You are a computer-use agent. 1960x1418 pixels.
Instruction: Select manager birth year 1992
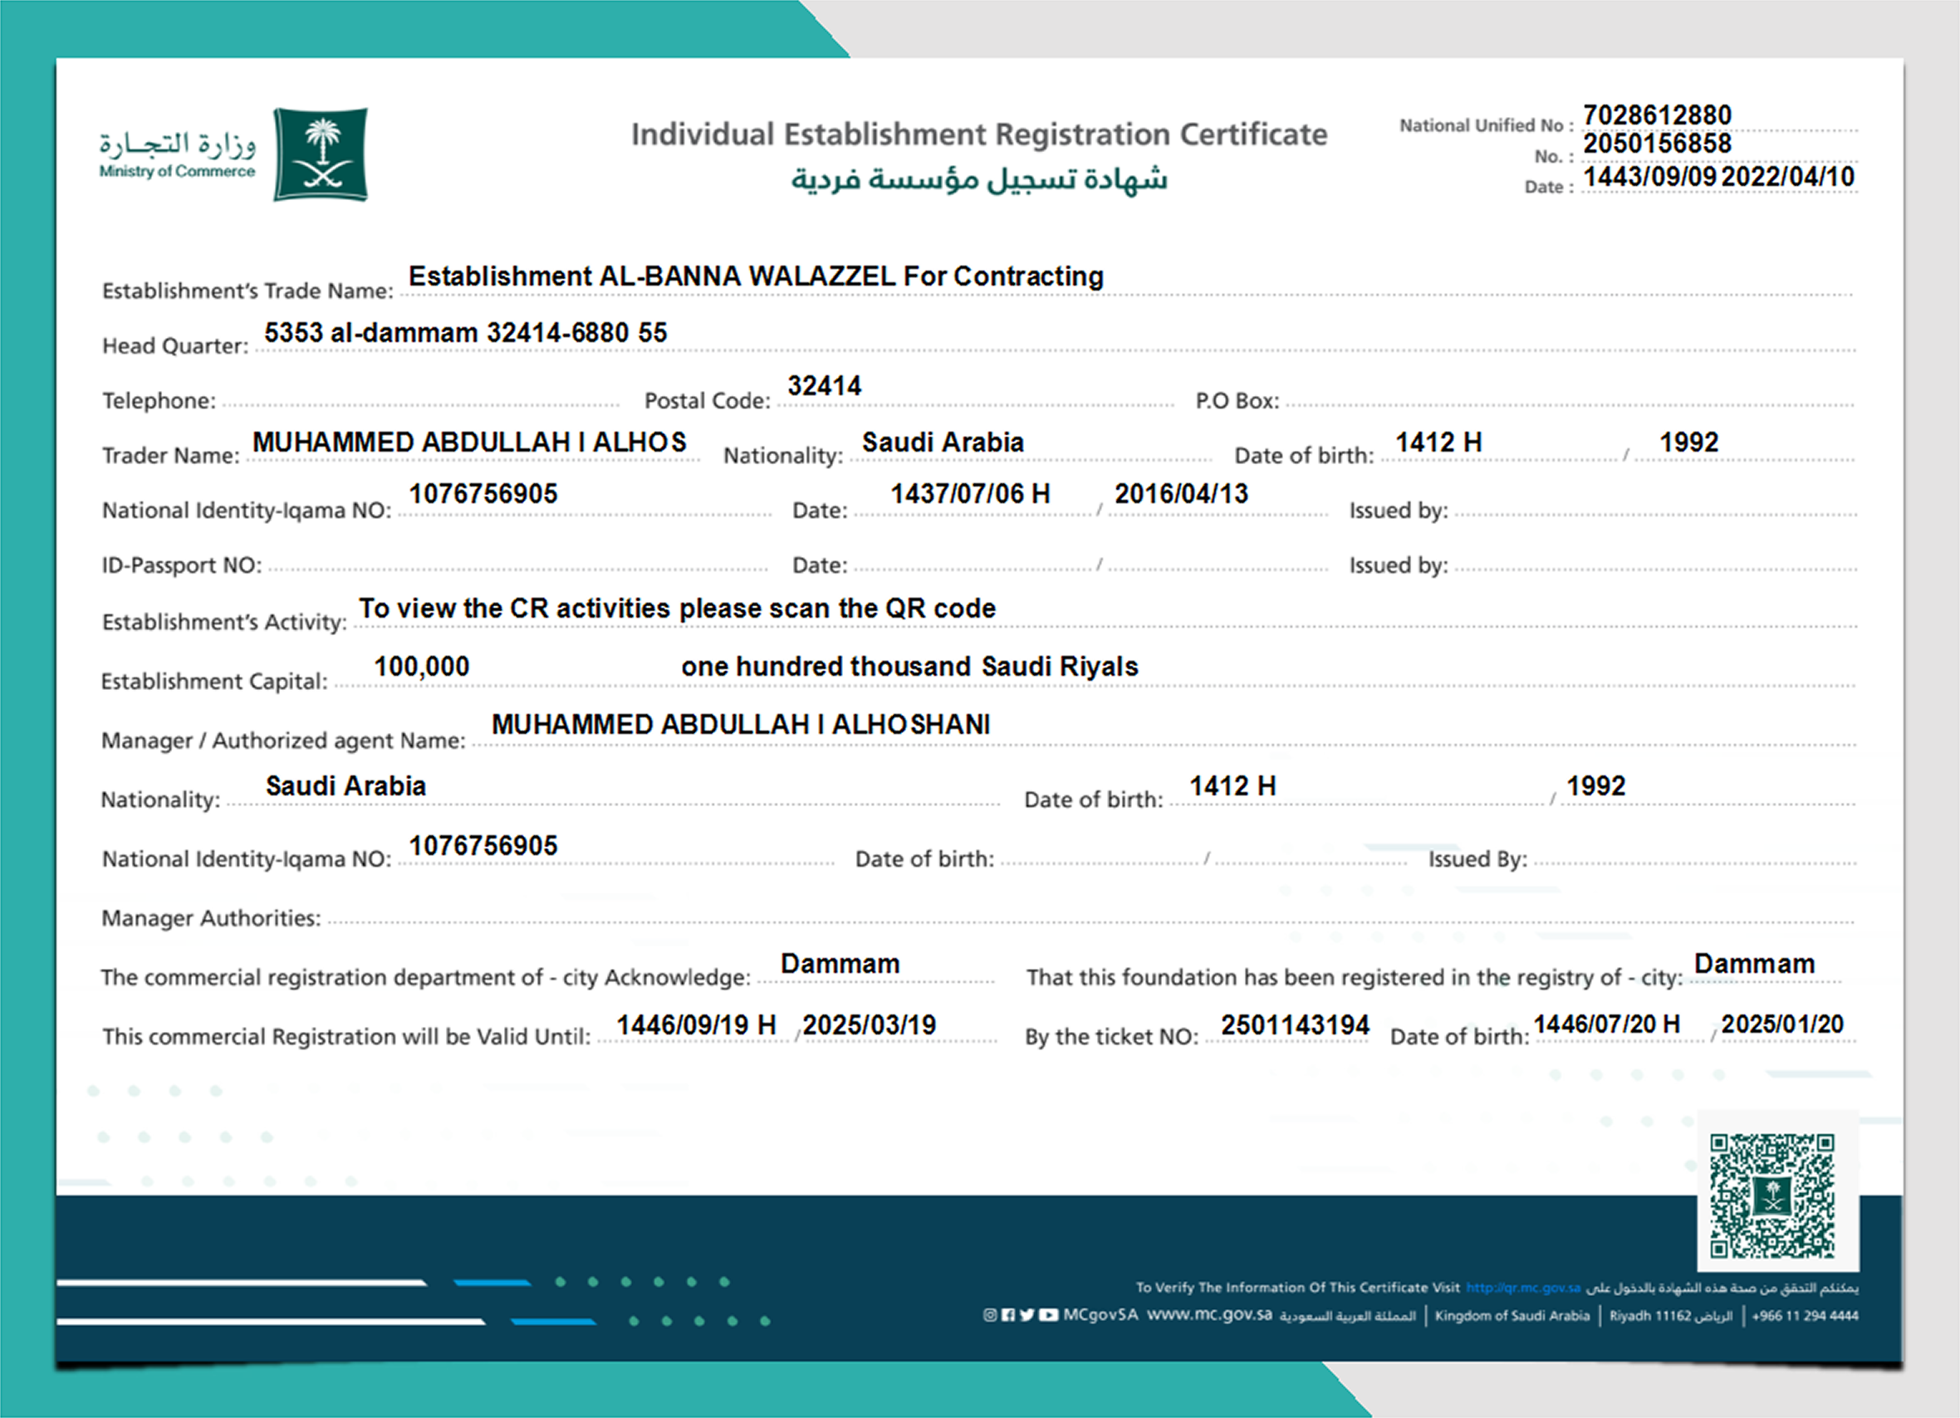(1596, 786)
